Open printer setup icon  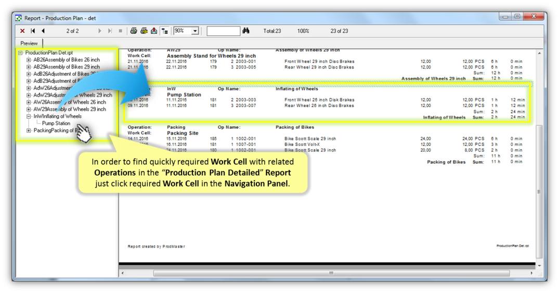tap(144, 31)
